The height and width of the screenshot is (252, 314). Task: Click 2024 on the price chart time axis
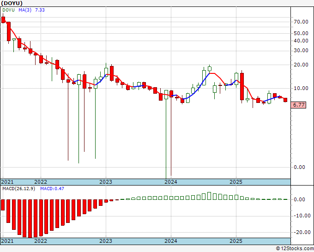(x=171, y=182)
